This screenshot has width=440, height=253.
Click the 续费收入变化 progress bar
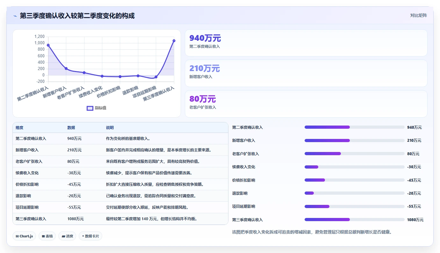355,167
